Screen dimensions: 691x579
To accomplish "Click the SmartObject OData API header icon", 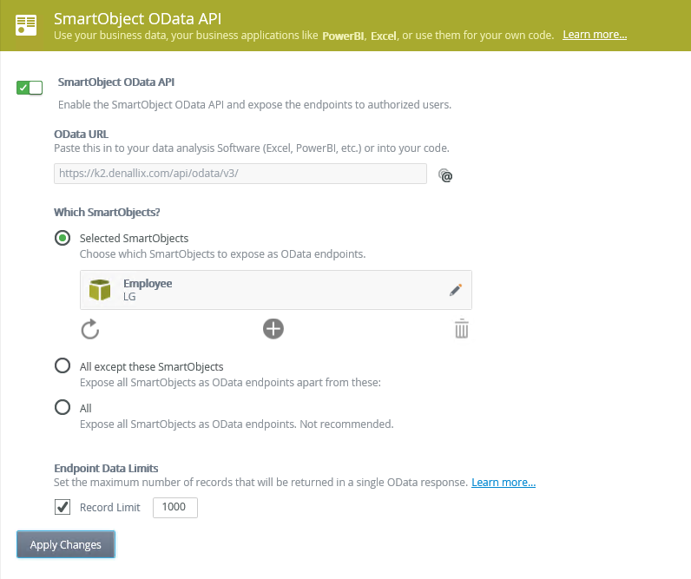I will (x=27, y=25).
